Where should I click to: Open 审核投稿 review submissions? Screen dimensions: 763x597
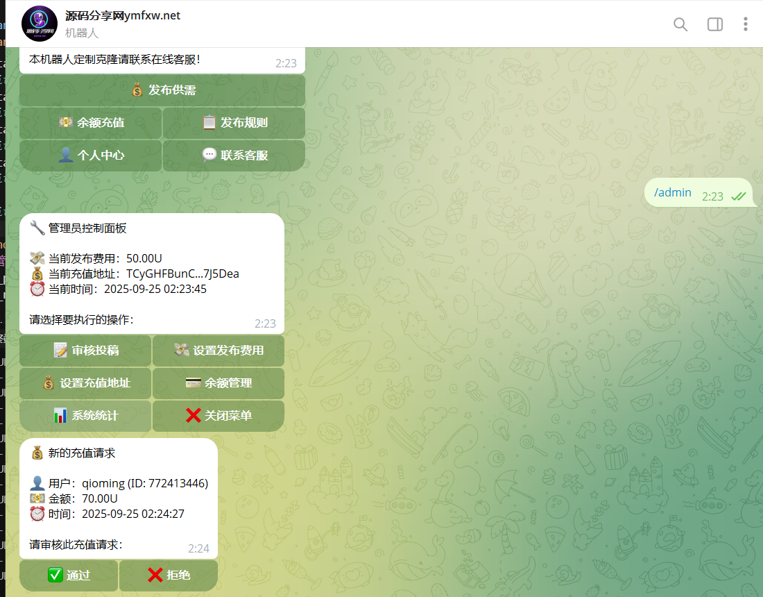(x=85, y=351)
